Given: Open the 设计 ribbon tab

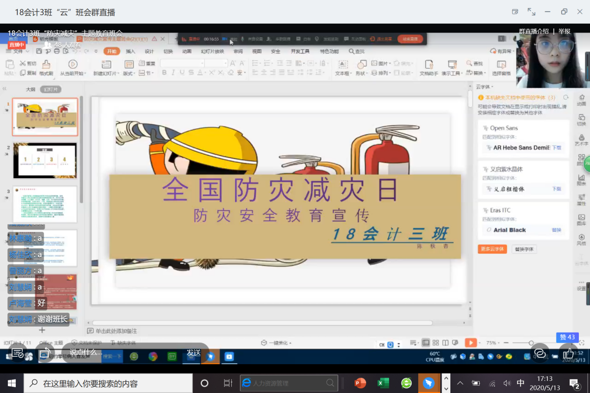Looking at the screenshot, I should 149,51.
